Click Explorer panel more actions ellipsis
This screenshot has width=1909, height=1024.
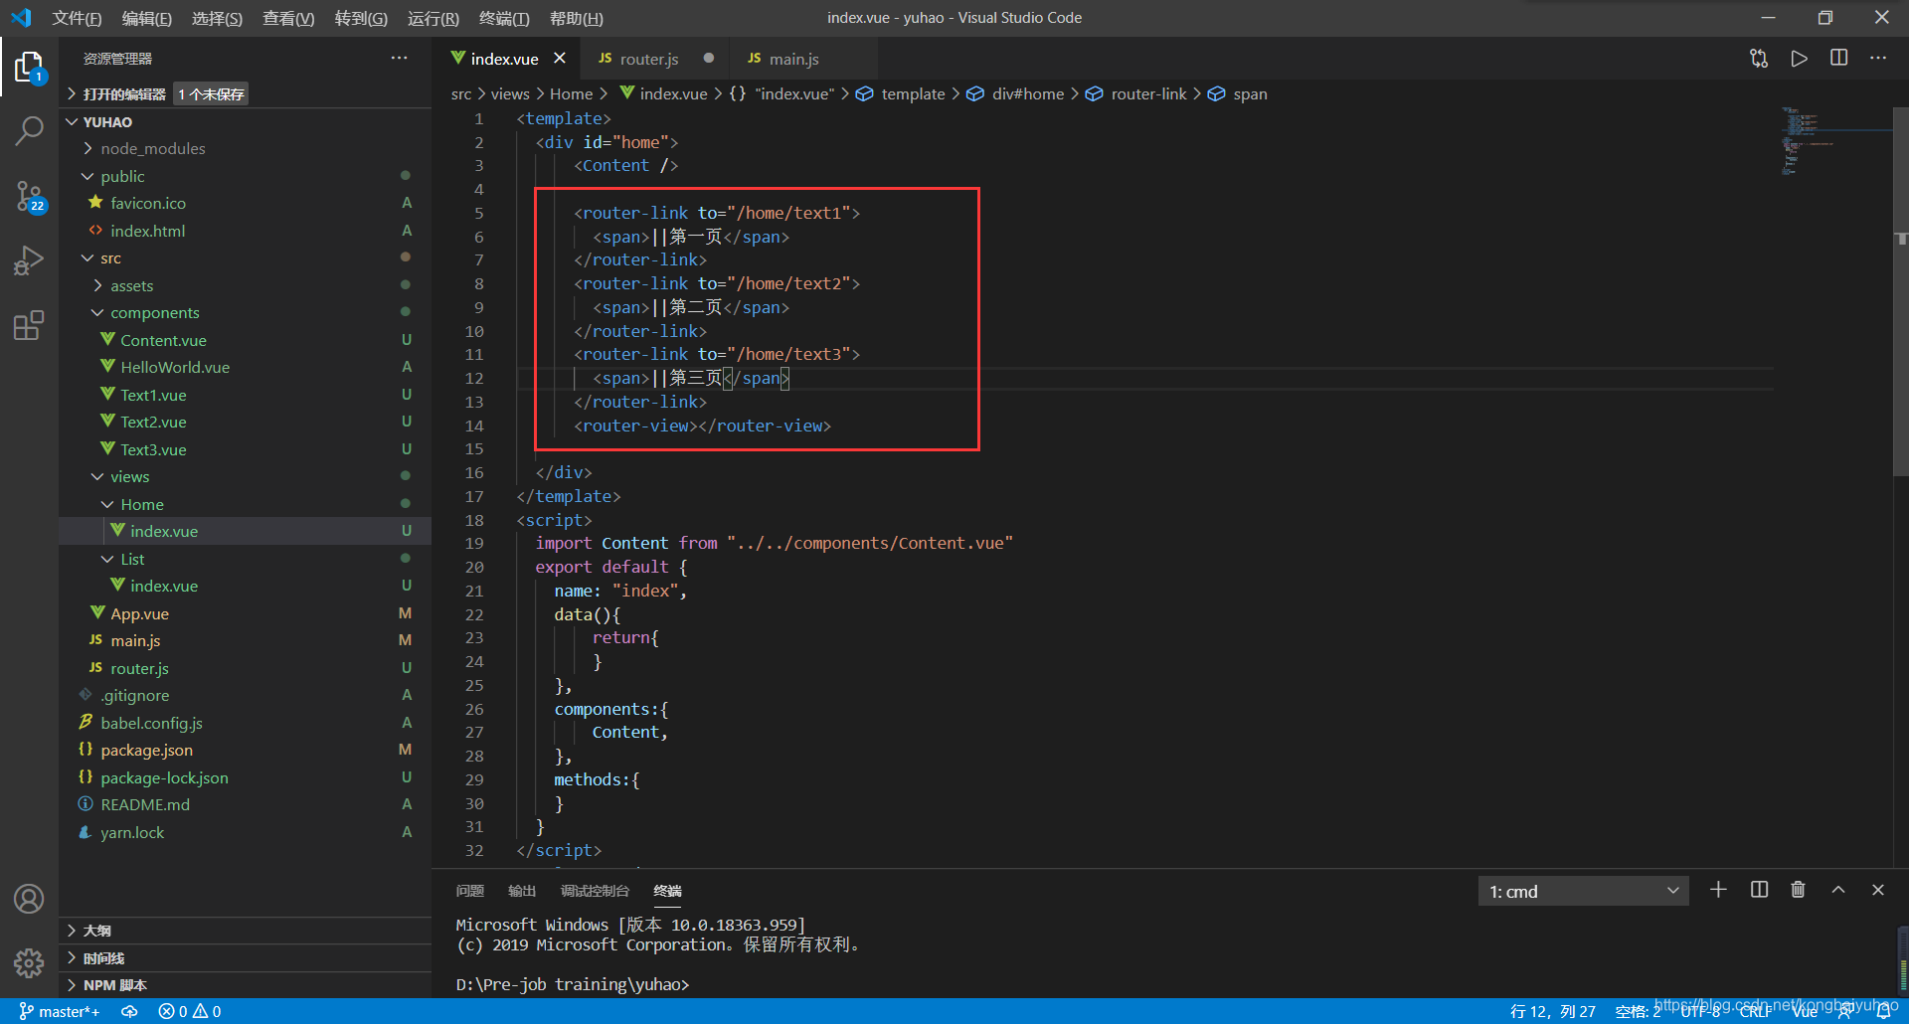399,58
